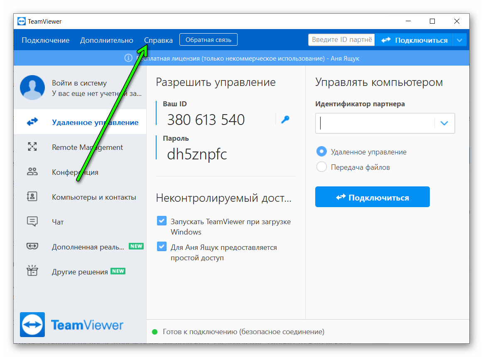Click the Чат speech bubble icon

coord(32,221)
